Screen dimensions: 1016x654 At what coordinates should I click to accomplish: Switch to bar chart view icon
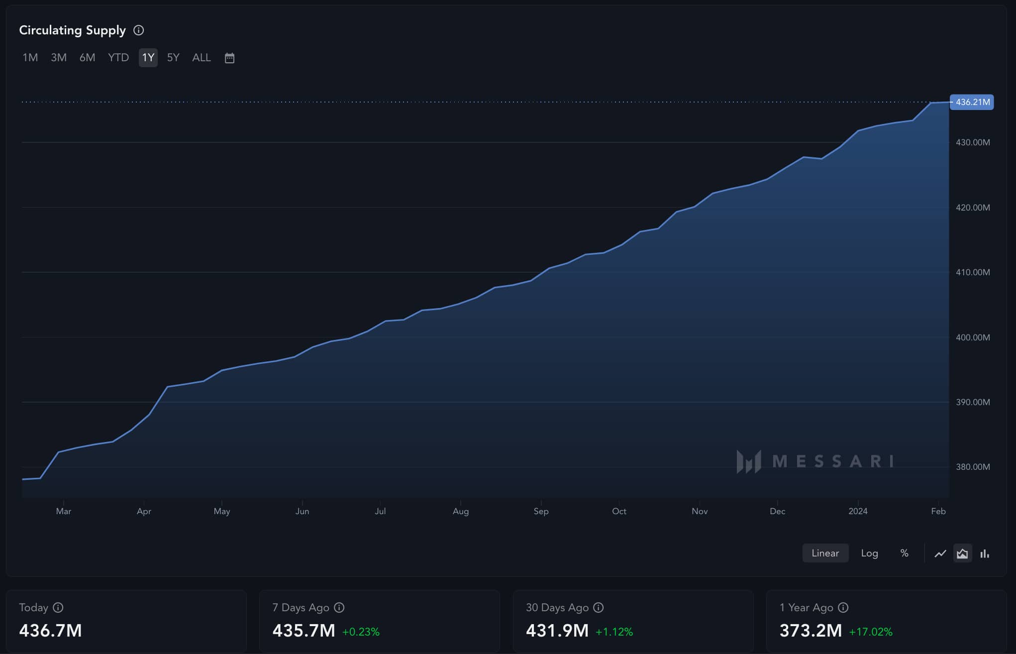click(985, 553)
